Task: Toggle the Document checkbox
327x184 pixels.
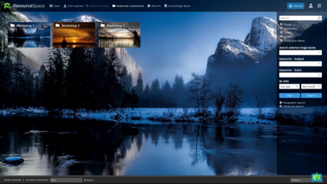Action: pyautogui.click(x=281, y=29)
